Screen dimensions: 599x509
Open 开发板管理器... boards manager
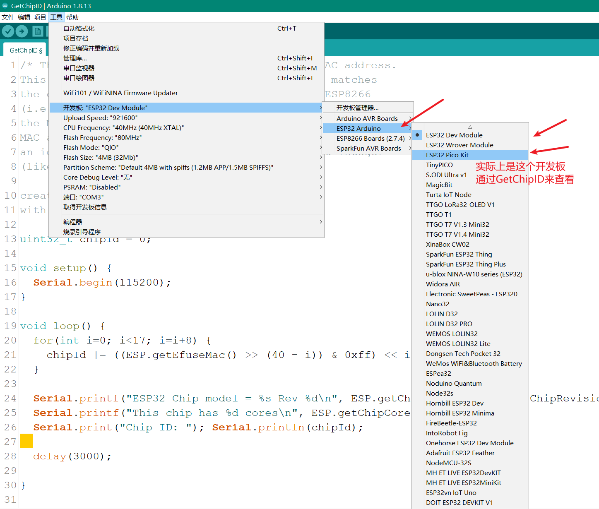(x=368, y=108)
